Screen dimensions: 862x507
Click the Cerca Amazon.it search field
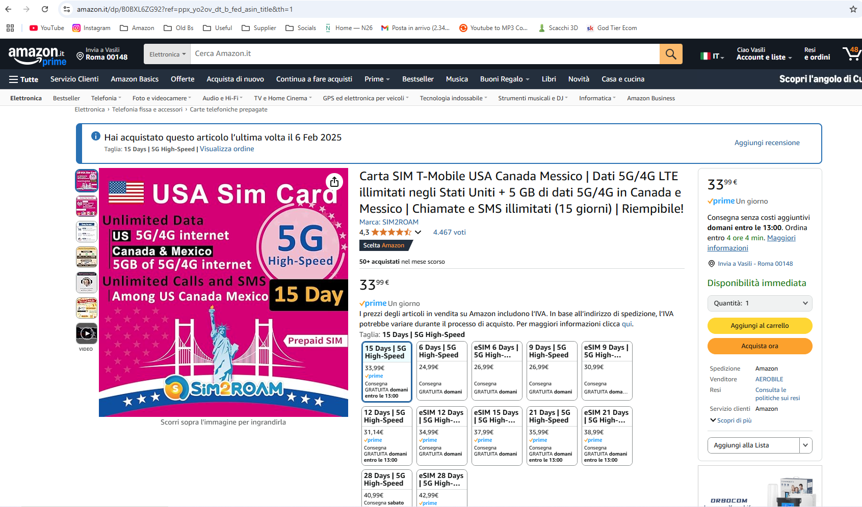click(x=425, y=54)
